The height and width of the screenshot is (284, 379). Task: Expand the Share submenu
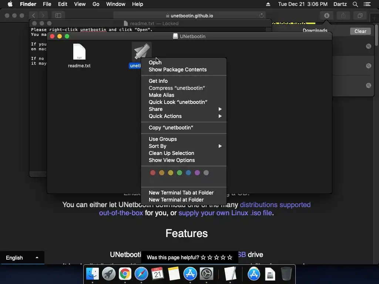click(x=184, y=109)
